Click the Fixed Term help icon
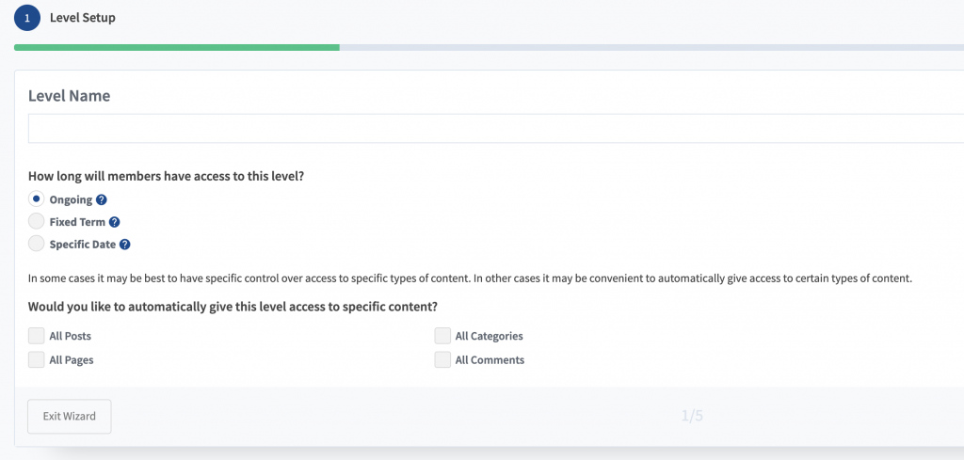Image resolution: width=964 pixels, height=460 pixels. tap(114, 222)
